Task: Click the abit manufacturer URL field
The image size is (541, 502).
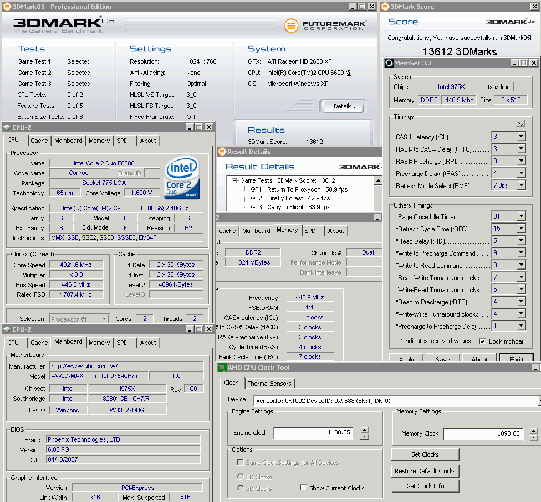Action: (x=126, y=366)
